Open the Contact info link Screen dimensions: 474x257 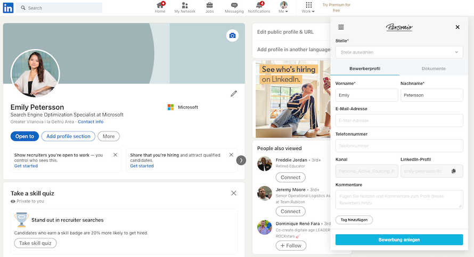91,122
